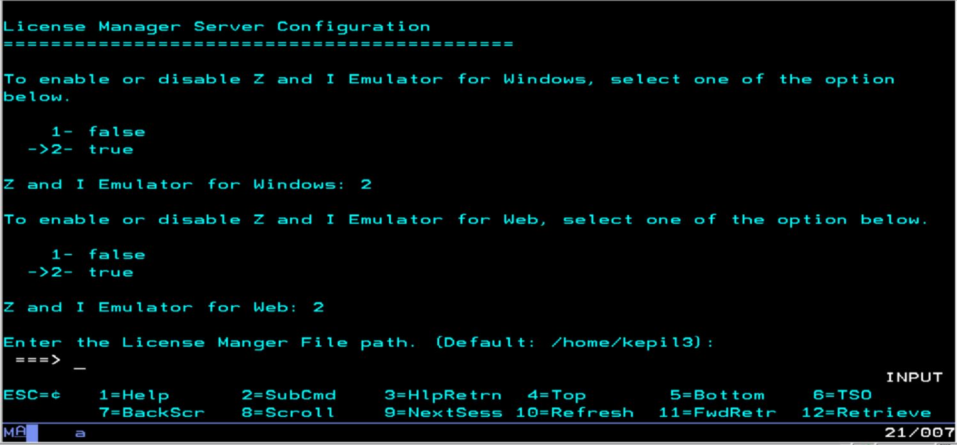
Task: Recall last command with 12=Retrieve key
Action: tap(866, 412)
